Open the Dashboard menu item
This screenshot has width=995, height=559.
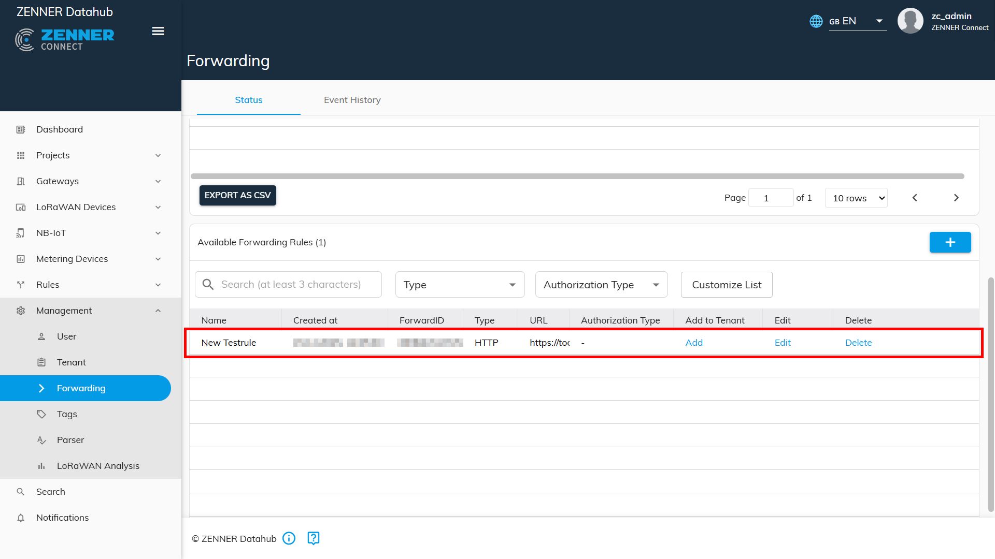pyautogui.click(x=60, y=129)
